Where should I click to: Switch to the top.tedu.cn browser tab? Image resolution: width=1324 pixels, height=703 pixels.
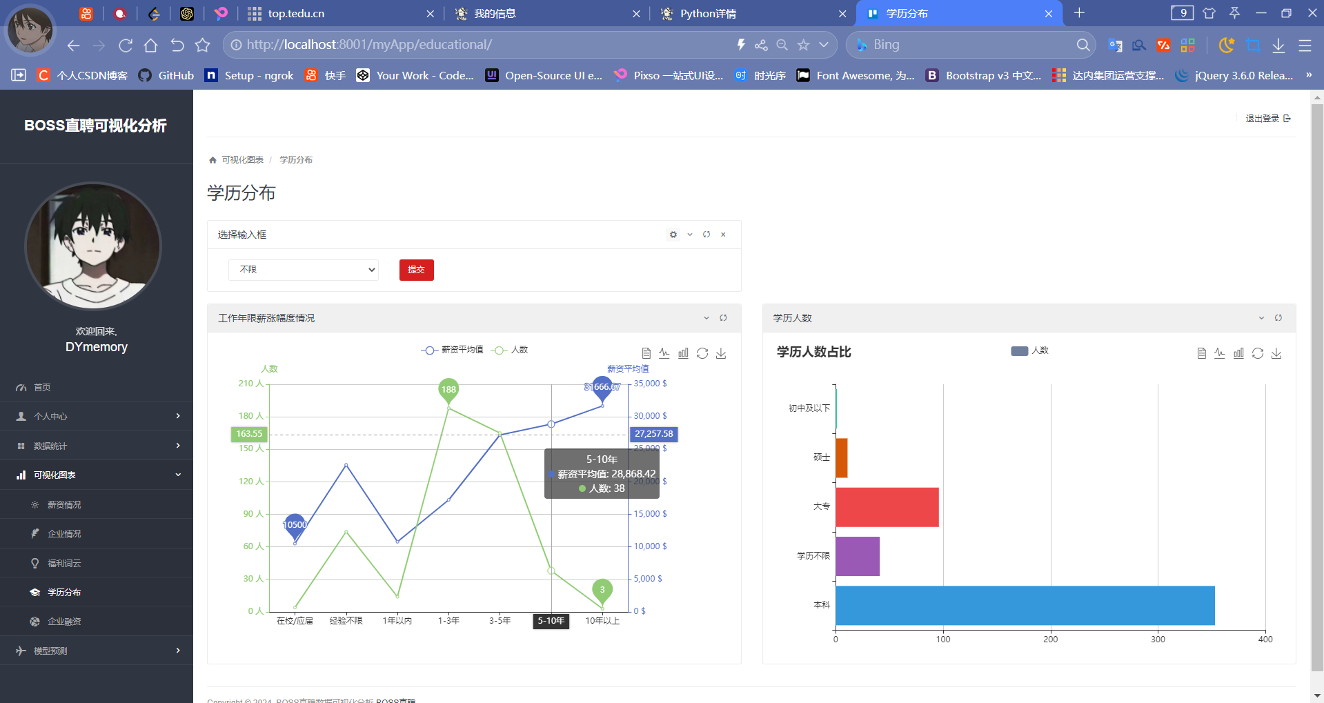pos(341,13)
